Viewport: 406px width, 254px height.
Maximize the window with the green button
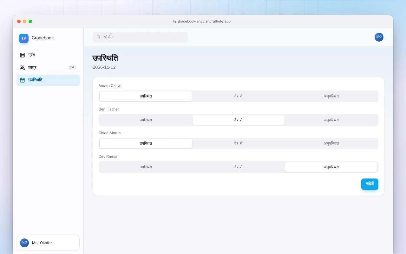(30, 22)
